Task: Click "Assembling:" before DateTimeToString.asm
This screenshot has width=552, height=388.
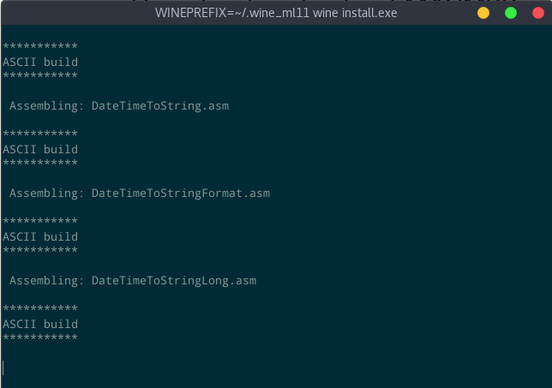Action: [47, 106]
